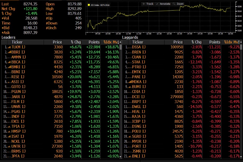Click the bars icon next to BBCA IJ
This screenshot has height=162, width=243.
9,62
